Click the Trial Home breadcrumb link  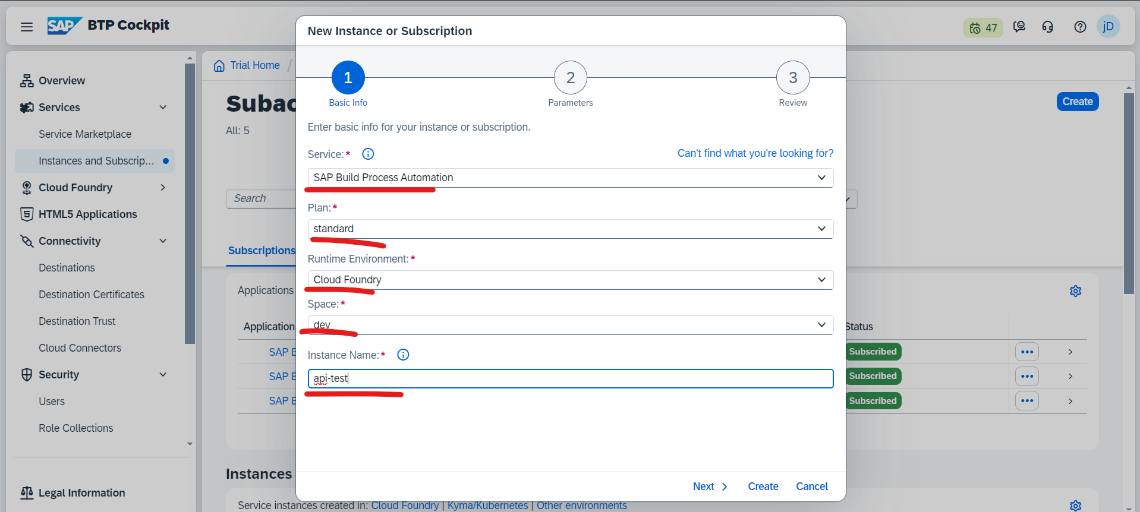point(255,65)
